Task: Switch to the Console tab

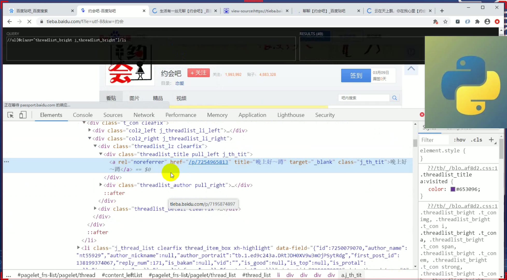Action: 82,115
